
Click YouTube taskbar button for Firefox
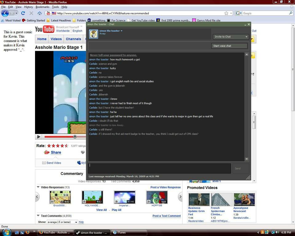click(x=55, y=233)
